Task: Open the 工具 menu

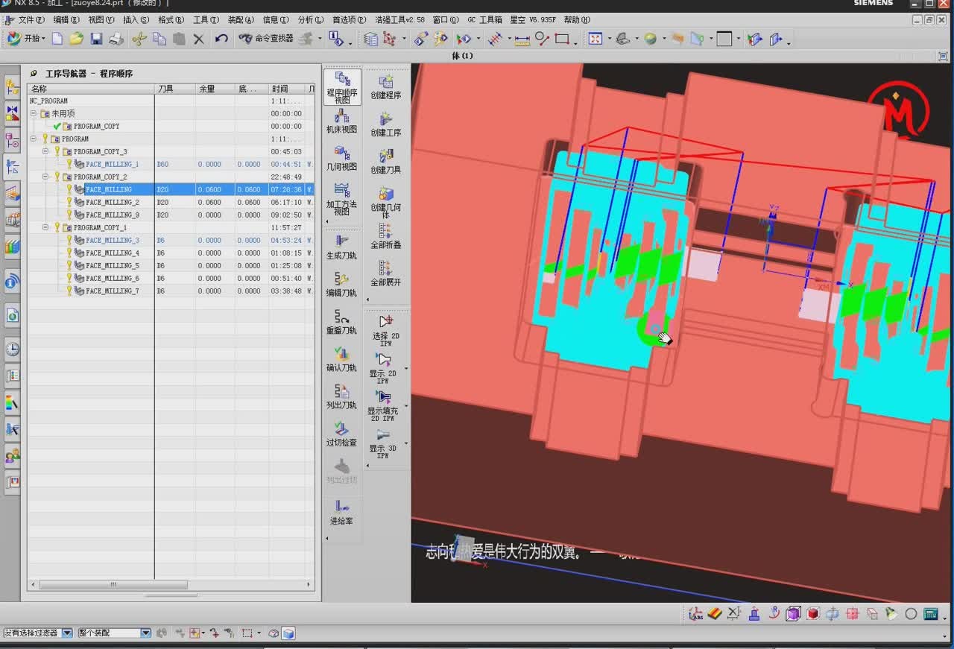Action: (x=206, y=20)
